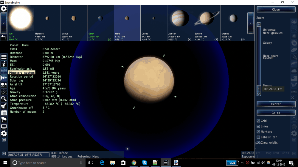Uncheck the Markers checkbox
Image resolution: width=298 pixels, height=167 pixels.
pos(258,132)
